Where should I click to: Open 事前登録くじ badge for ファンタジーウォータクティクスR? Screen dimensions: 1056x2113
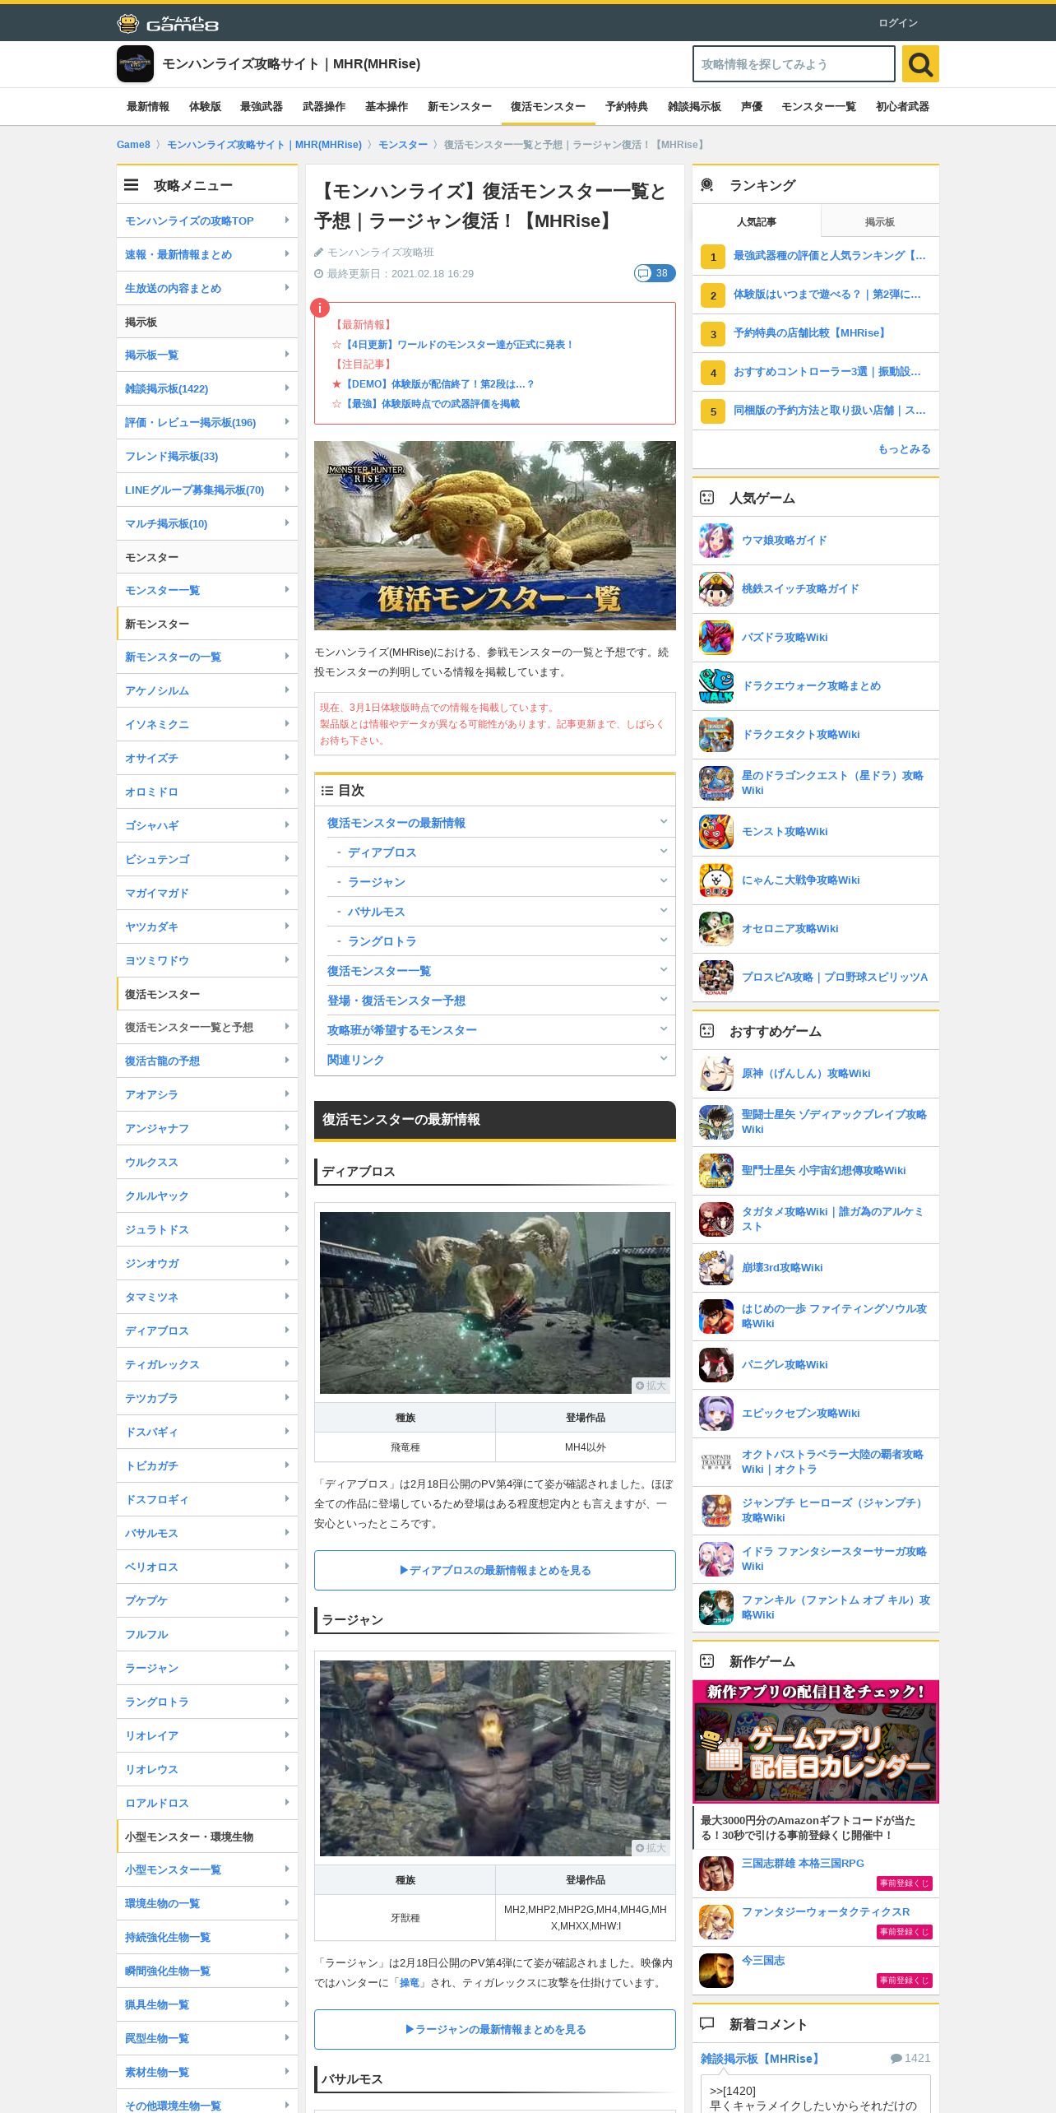coord(905,1931)
